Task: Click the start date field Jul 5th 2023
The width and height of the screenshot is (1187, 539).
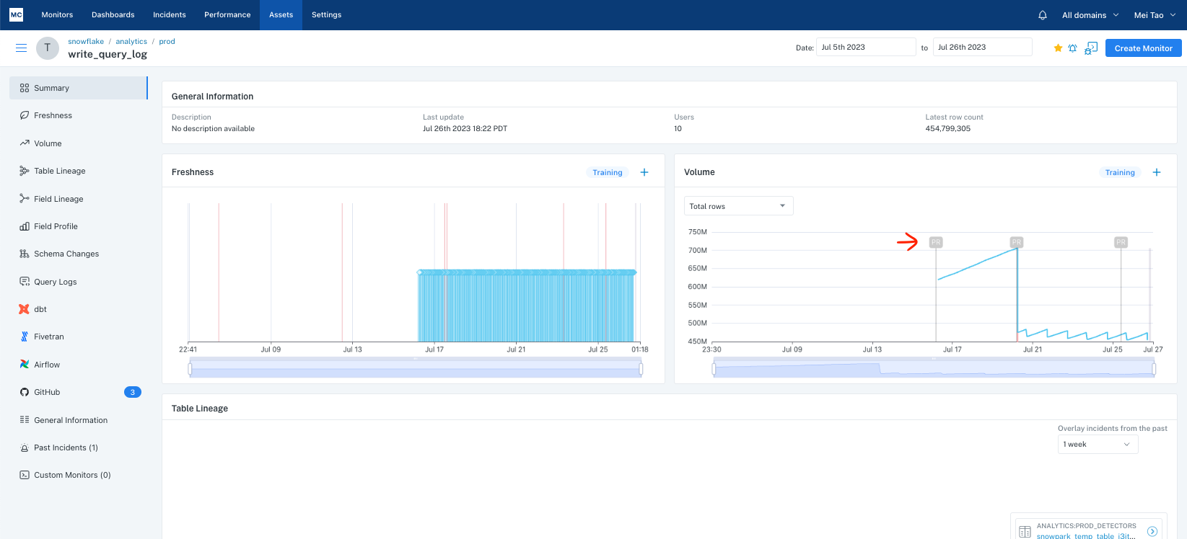Action: (x=865, y=48)
